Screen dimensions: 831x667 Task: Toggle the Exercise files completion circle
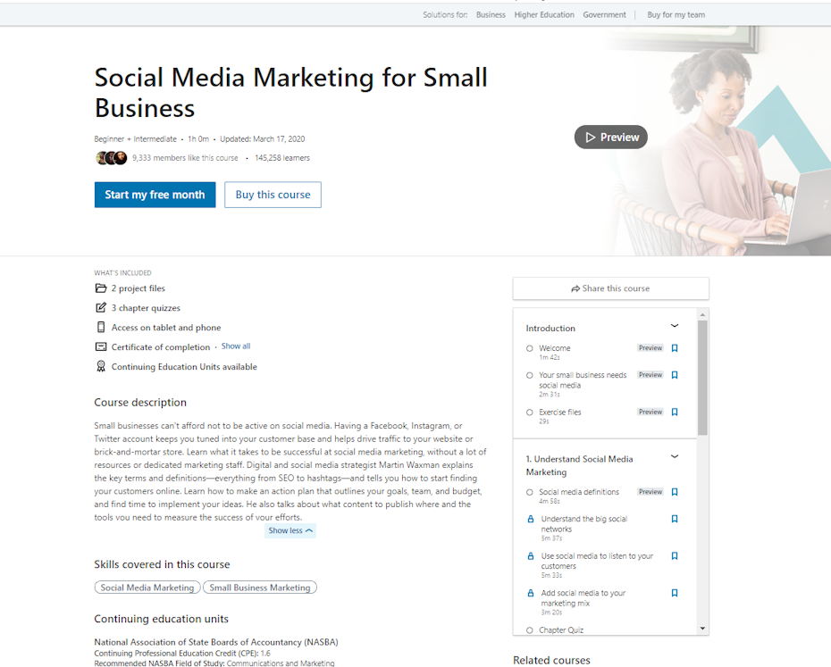pyautogui.click(x=530, y=413)
